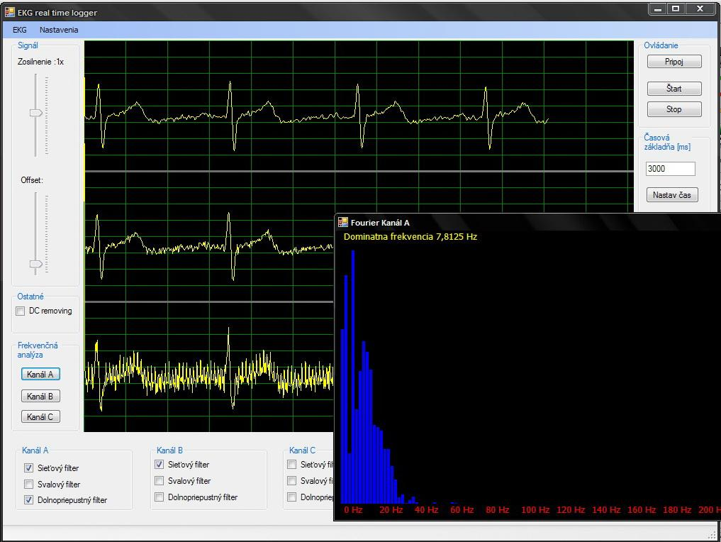Open the Nastavenia menu
This screenshot has height=542, width=721.
click(59, 30)
